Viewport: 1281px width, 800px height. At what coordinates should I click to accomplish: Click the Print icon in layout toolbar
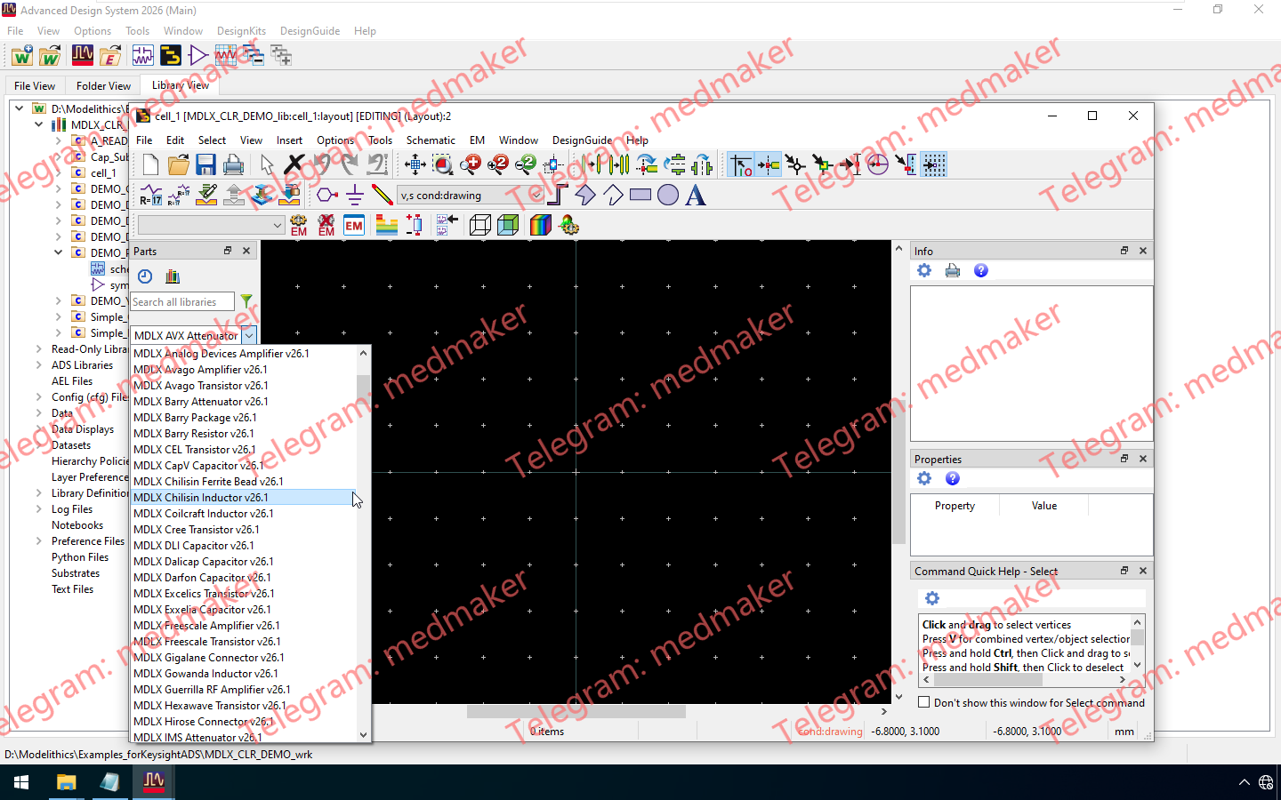tap(233, 164)
